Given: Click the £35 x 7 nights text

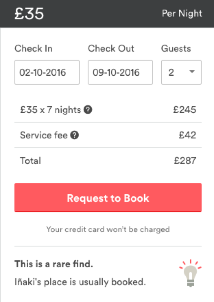Looking at the screenshot, I should coord(51,110).
